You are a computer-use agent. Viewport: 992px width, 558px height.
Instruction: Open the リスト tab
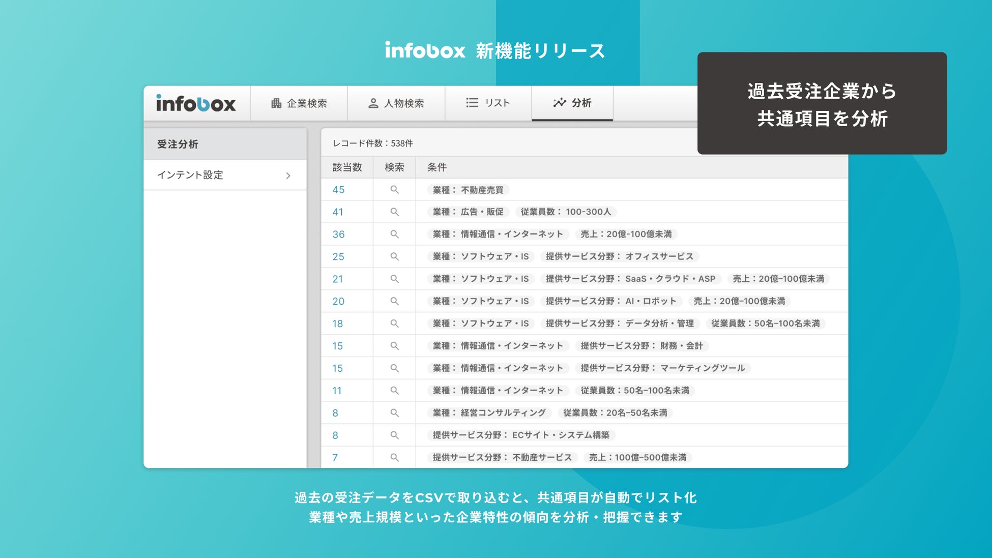(x=488, y=103)
